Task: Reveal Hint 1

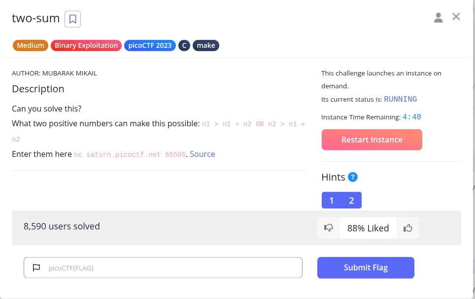Action: pos(332,200)
